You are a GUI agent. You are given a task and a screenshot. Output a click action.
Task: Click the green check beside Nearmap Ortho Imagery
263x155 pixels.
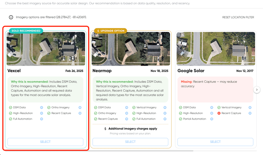pyautogui.click(x=96, y=113)
